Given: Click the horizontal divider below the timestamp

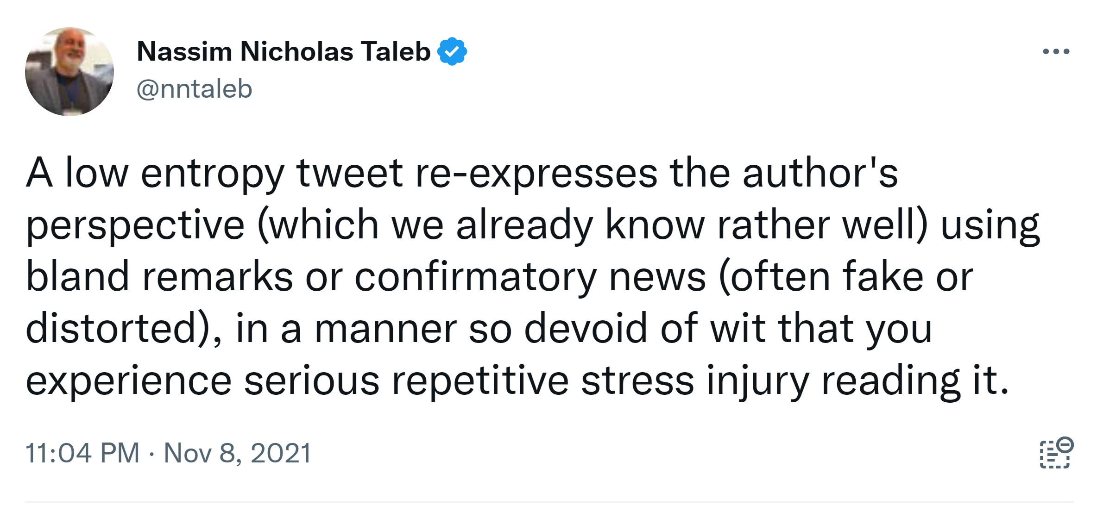Looking at the screenshot, I should pyautogui.click(x=548, y=502).
